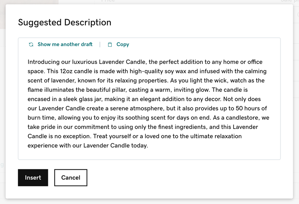Click the blank area below the description text

point(149,154)
